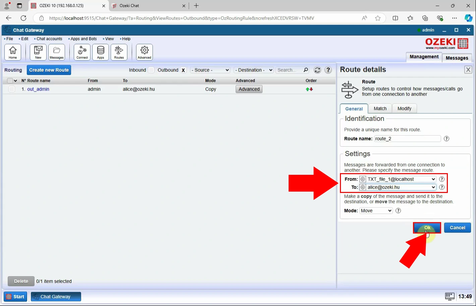This screenshot has width=476, height=306.
Task: Open browser split screen icon
Action: click(396, 18)
